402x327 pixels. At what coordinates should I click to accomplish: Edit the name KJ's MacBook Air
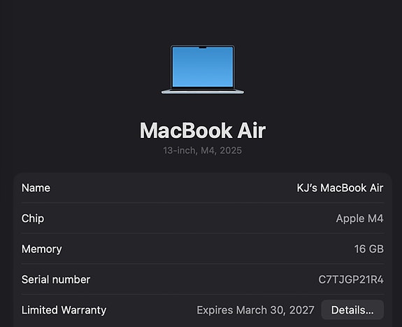[x=340, y=188]
